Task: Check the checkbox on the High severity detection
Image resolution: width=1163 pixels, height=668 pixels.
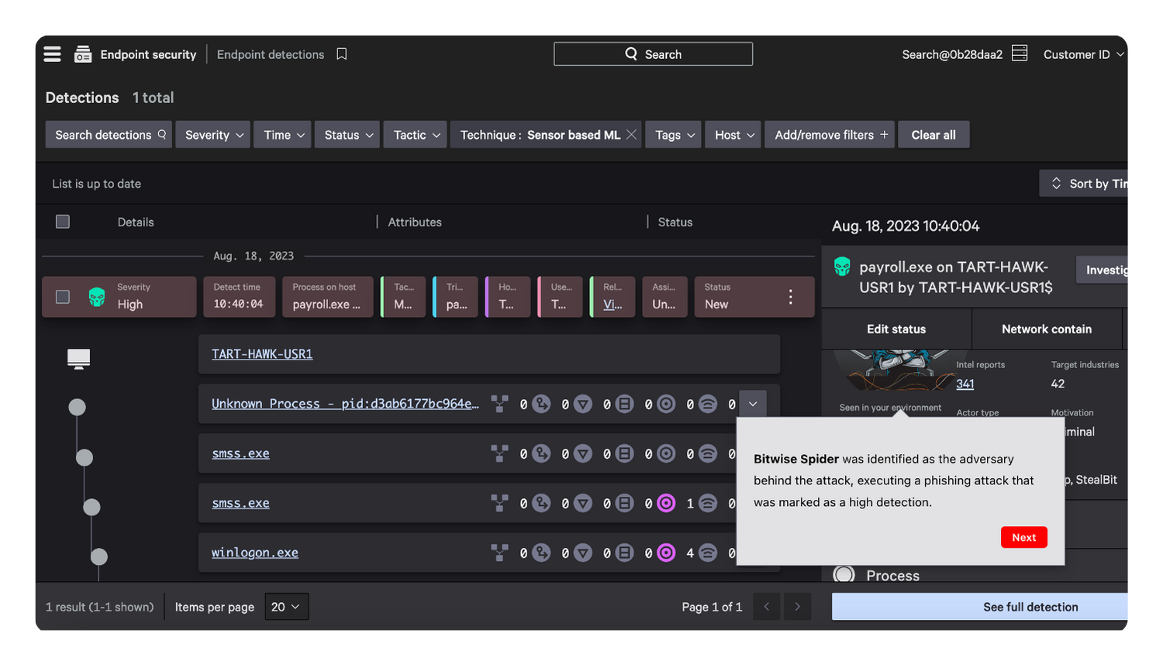Action: (62, 296)
